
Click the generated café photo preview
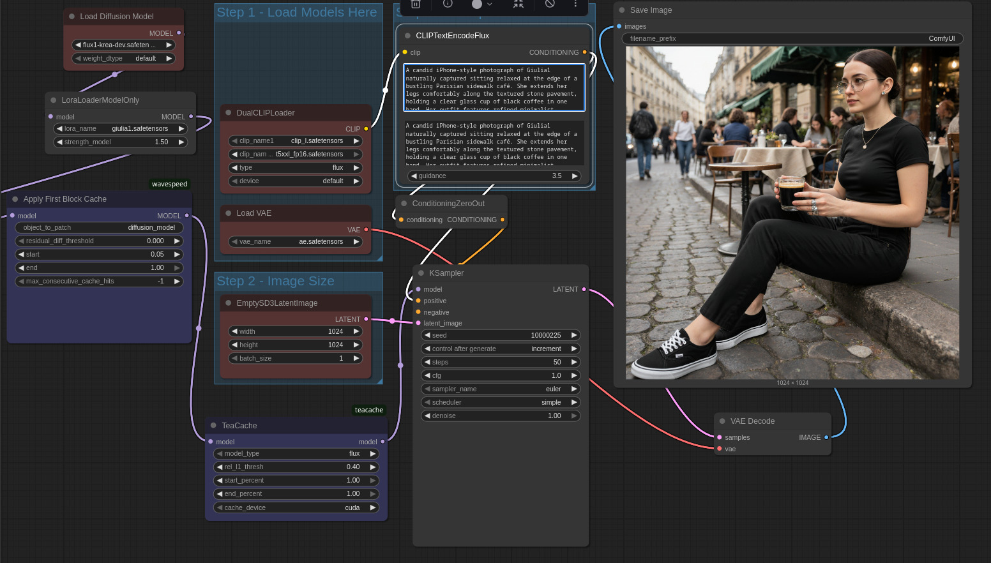792,212
